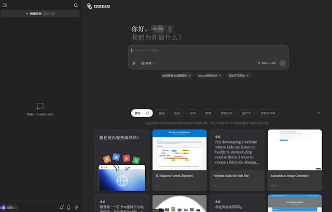Screen dimensions: 332x212
Task: Refresh recommendations via icon in 推荐 pill
Action: [x=148, y=112]
